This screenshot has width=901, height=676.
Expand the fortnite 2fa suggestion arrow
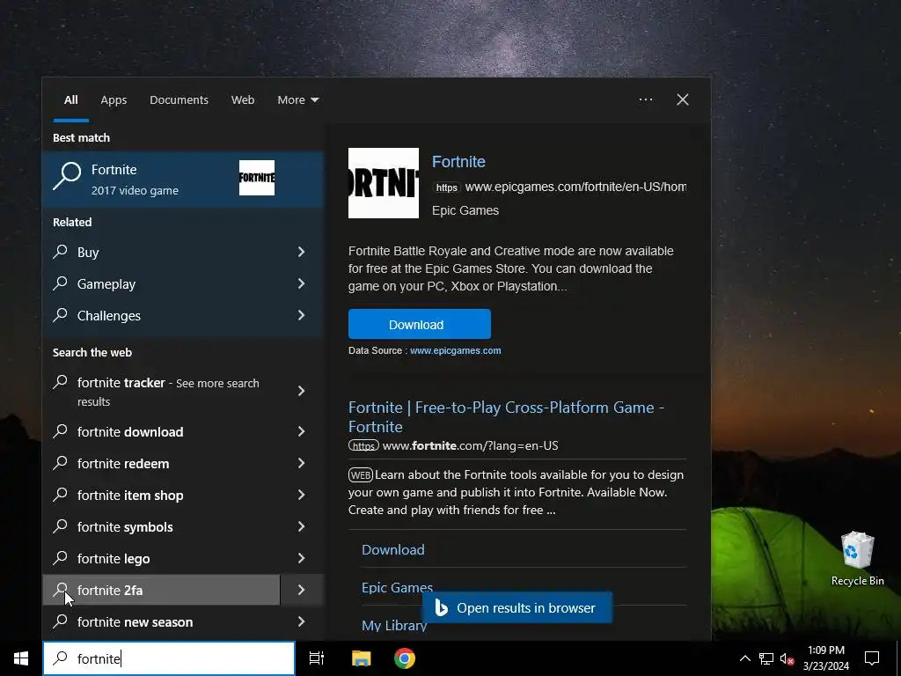click(x=302, y=590)
